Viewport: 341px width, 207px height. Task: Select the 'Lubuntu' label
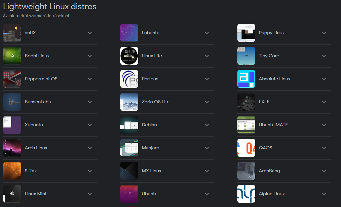point(150,33)
